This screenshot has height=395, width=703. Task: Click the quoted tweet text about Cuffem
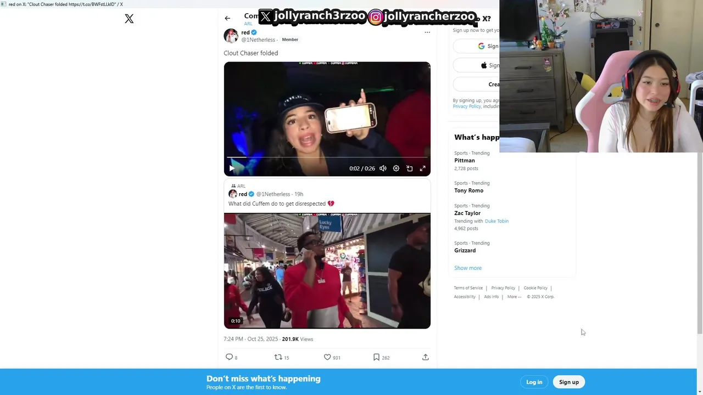pyautogui.click(x=281, y=204)
